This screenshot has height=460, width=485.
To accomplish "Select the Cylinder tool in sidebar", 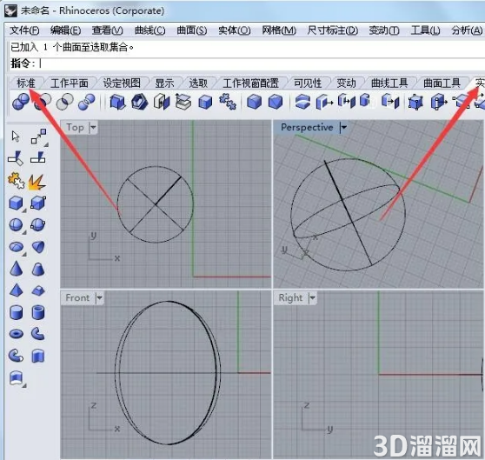I will 17,312.
